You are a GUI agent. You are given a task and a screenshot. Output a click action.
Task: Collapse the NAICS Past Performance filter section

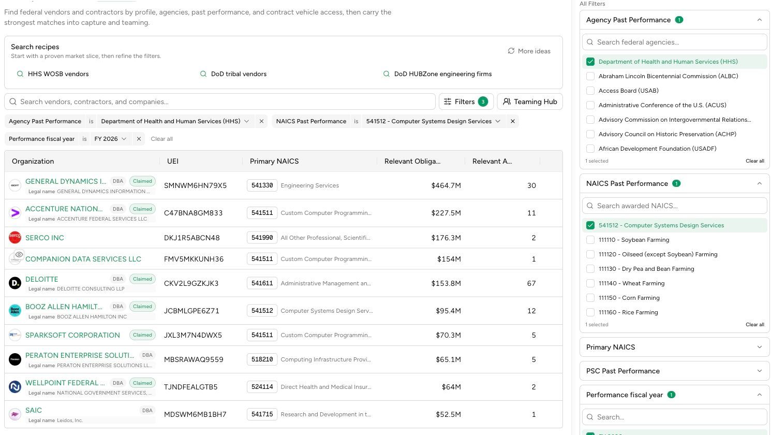760,183
